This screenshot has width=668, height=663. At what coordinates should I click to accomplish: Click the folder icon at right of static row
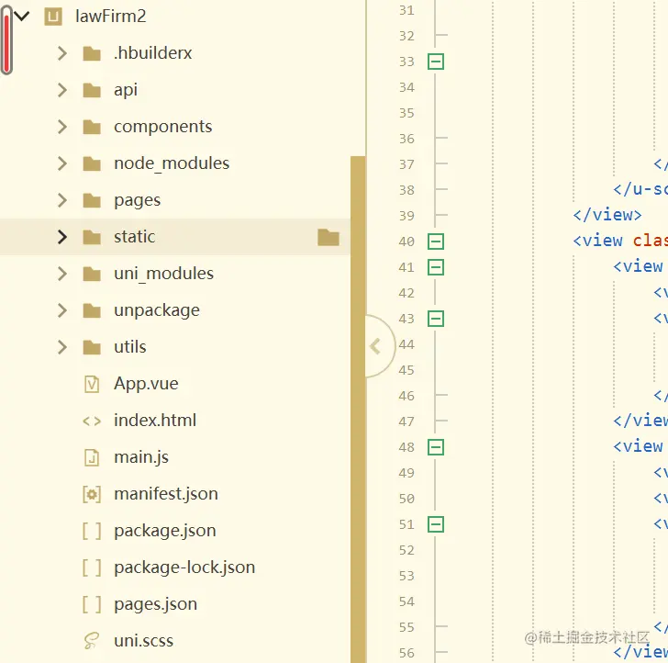[328, 237]
